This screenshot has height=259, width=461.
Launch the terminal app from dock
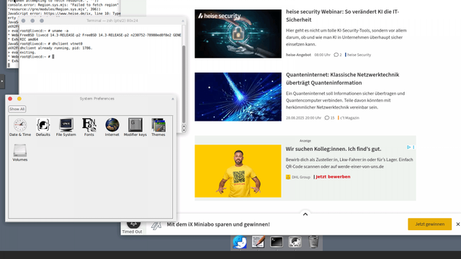click(277, 242)
